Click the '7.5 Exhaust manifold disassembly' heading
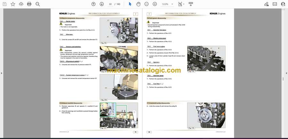This screenshot has width=288, height=139. click(x=71, y=103)
